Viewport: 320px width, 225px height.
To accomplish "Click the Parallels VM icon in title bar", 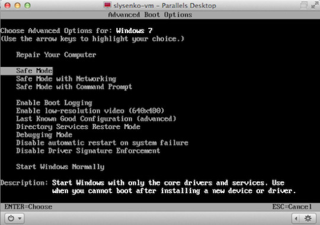I will pos(107,5).
